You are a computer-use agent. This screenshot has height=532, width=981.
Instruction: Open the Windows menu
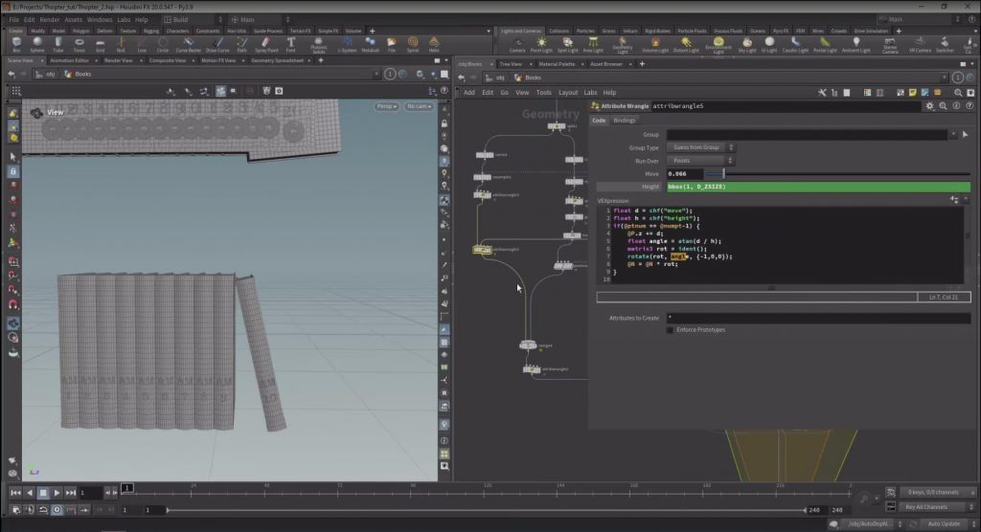tap(100, 19)
